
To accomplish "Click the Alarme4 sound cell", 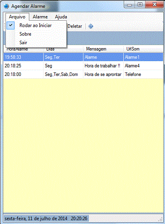I will click(x=143, y=66).
